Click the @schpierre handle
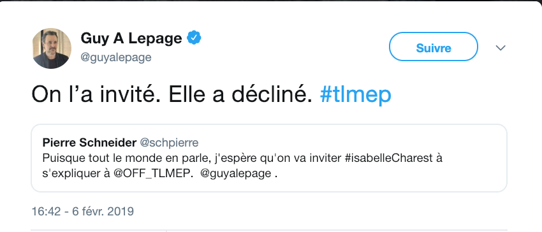Screen dimensions: 542x232 (x=169, y=142)
